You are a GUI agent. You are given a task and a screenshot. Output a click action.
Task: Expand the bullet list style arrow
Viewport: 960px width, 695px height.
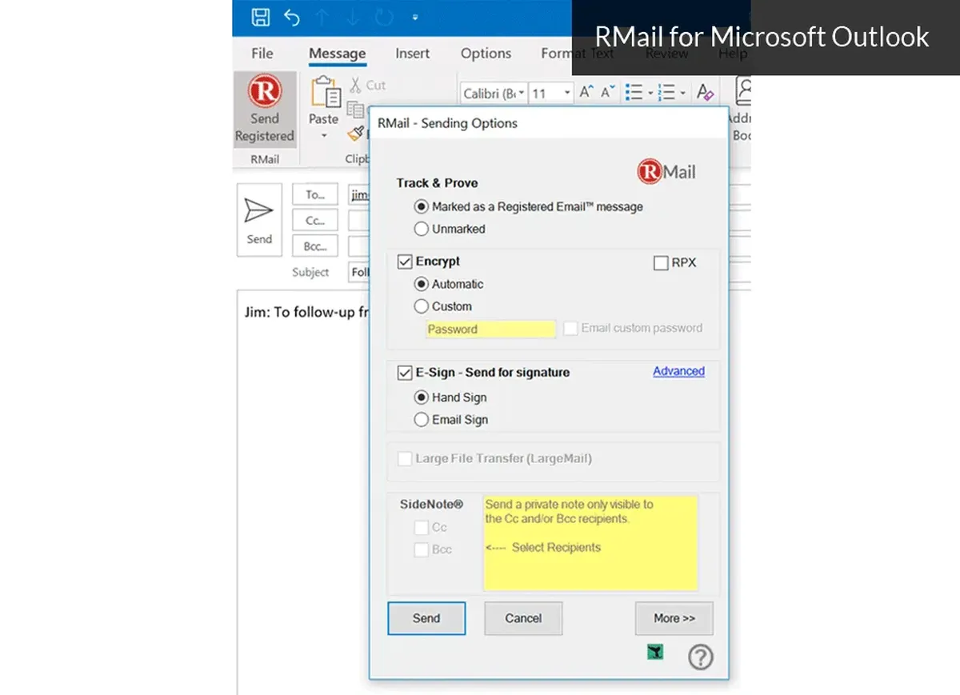tap(650, 94)
